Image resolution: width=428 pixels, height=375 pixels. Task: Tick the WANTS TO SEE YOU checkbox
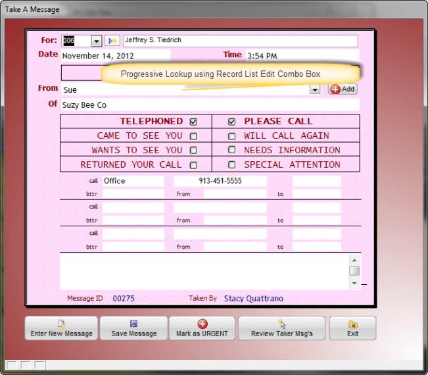pyautogui.click(x=193, y=151)
